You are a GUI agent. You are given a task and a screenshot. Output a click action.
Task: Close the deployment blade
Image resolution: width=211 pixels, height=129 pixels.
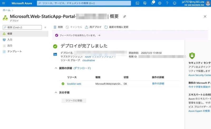[x=205, y=16]
